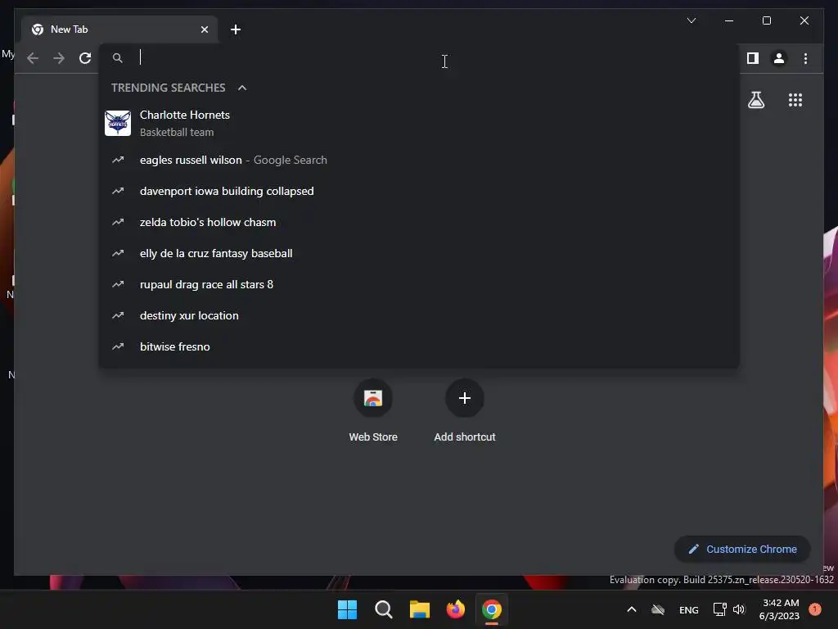Choose 'eagles russell wilson' suggestion
Screen dimensions: 838x629
(x=419, y=160)
